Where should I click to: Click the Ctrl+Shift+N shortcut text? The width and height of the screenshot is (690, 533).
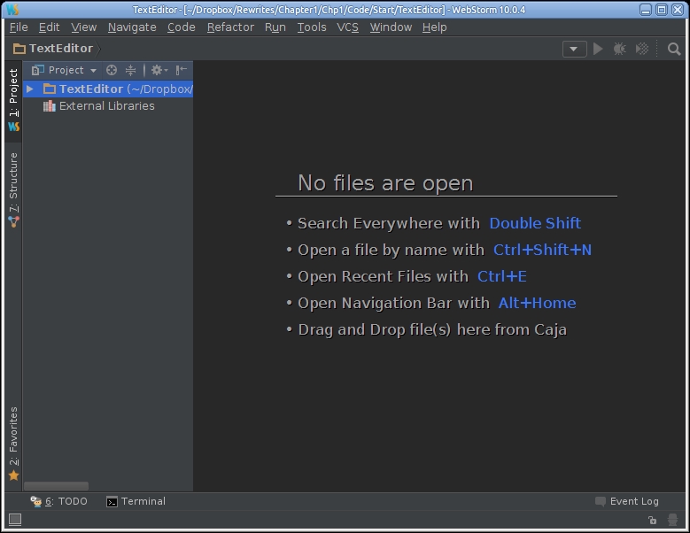[542, 250]
